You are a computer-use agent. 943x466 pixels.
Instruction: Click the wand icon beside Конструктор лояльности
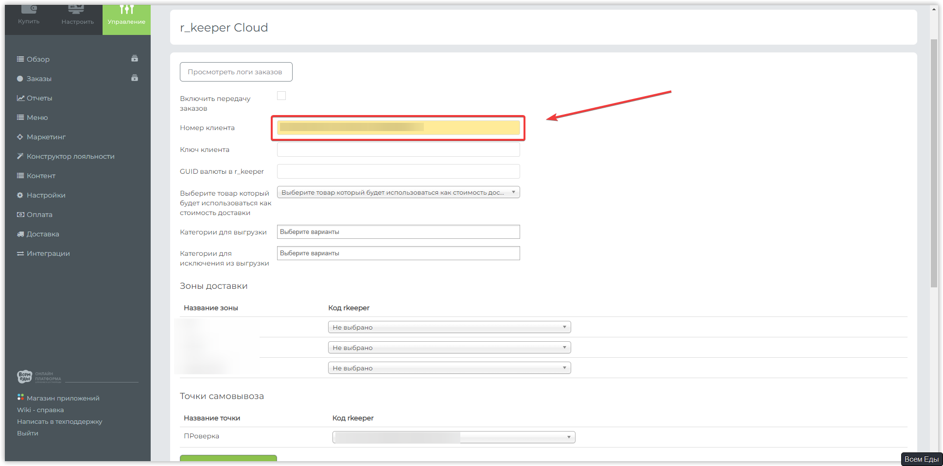coord(20,156)
